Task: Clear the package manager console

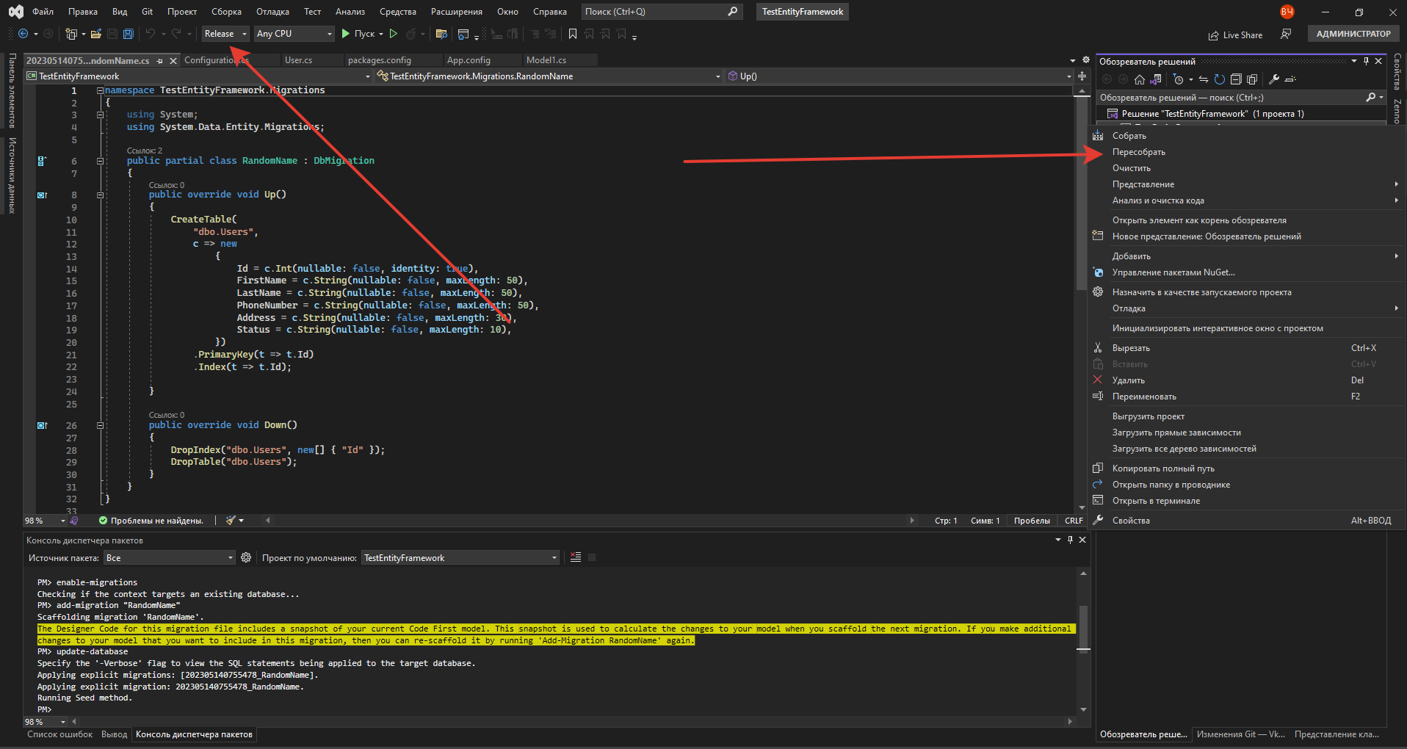Action: pos(576,558)
